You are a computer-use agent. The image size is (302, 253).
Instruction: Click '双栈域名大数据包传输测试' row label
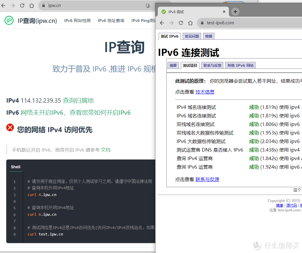205,133
